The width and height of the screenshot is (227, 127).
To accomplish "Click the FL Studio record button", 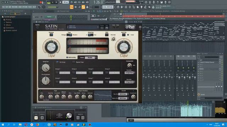I will pyautogui.click(x=60, y=2).
